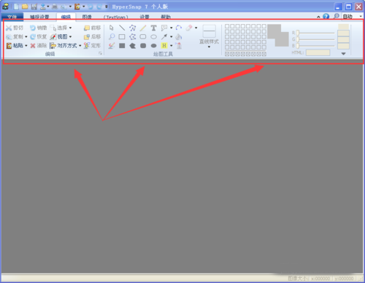This screenshot has height=283, width=365.
Task: Switch to the 帮助 (Help) tab
Action: pyautogui.click(x=166, y=17)
